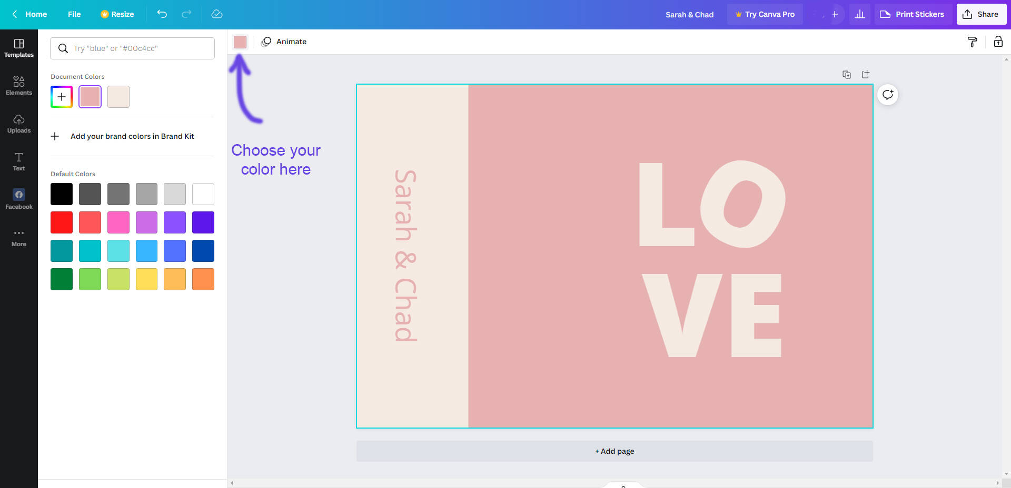Expand the bottom page panel chevron

(623, 485)
